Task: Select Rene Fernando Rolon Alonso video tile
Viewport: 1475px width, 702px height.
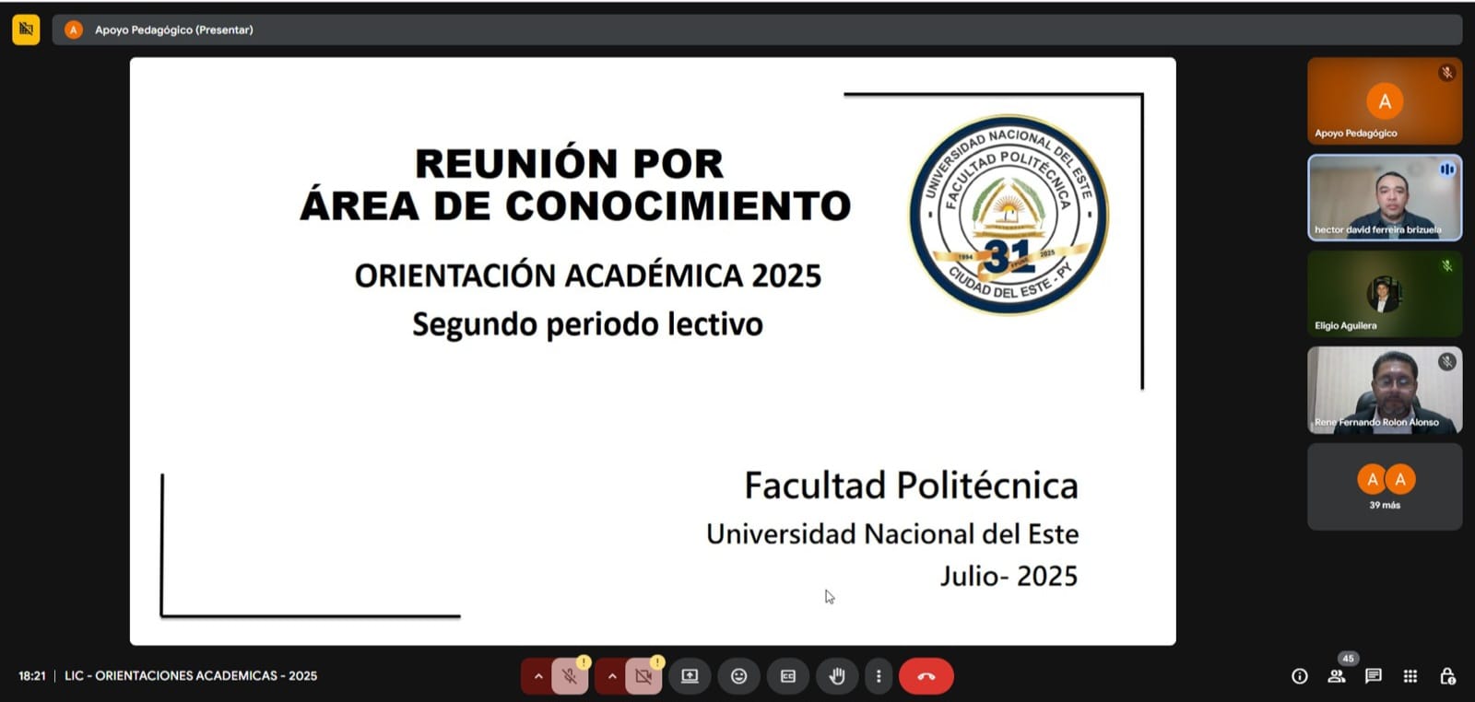Action: point(1385,391)
